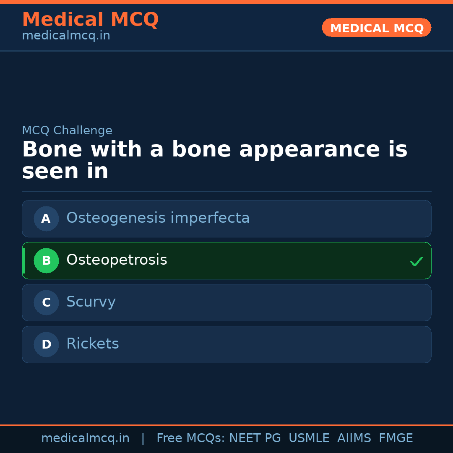Click the divider line under the question
The width and height of the screenshot is (453, 453).
(226, 191)
